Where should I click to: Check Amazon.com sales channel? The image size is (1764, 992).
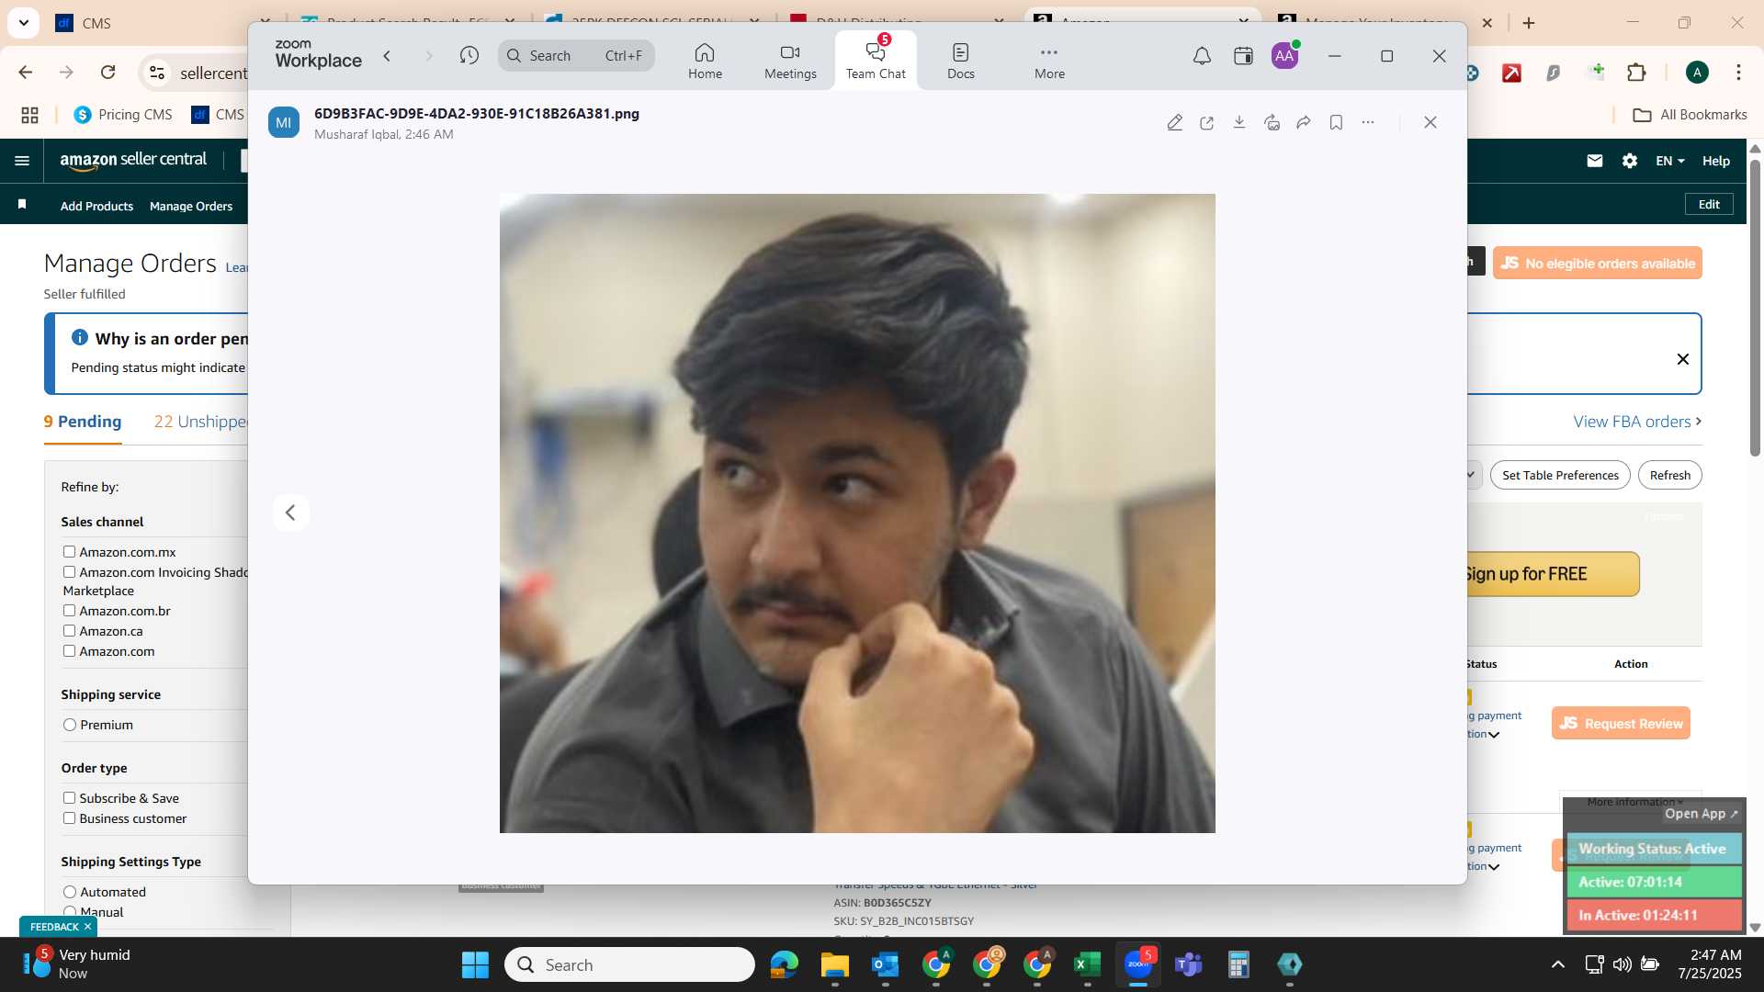pos(69,650)
